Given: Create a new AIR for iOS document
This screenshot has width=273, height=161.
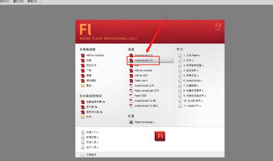Looking at the screenshot, I should pos(141,76).
